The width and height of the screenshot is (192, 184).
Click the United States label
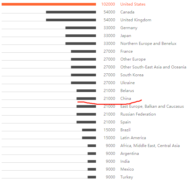coord(133,4)
